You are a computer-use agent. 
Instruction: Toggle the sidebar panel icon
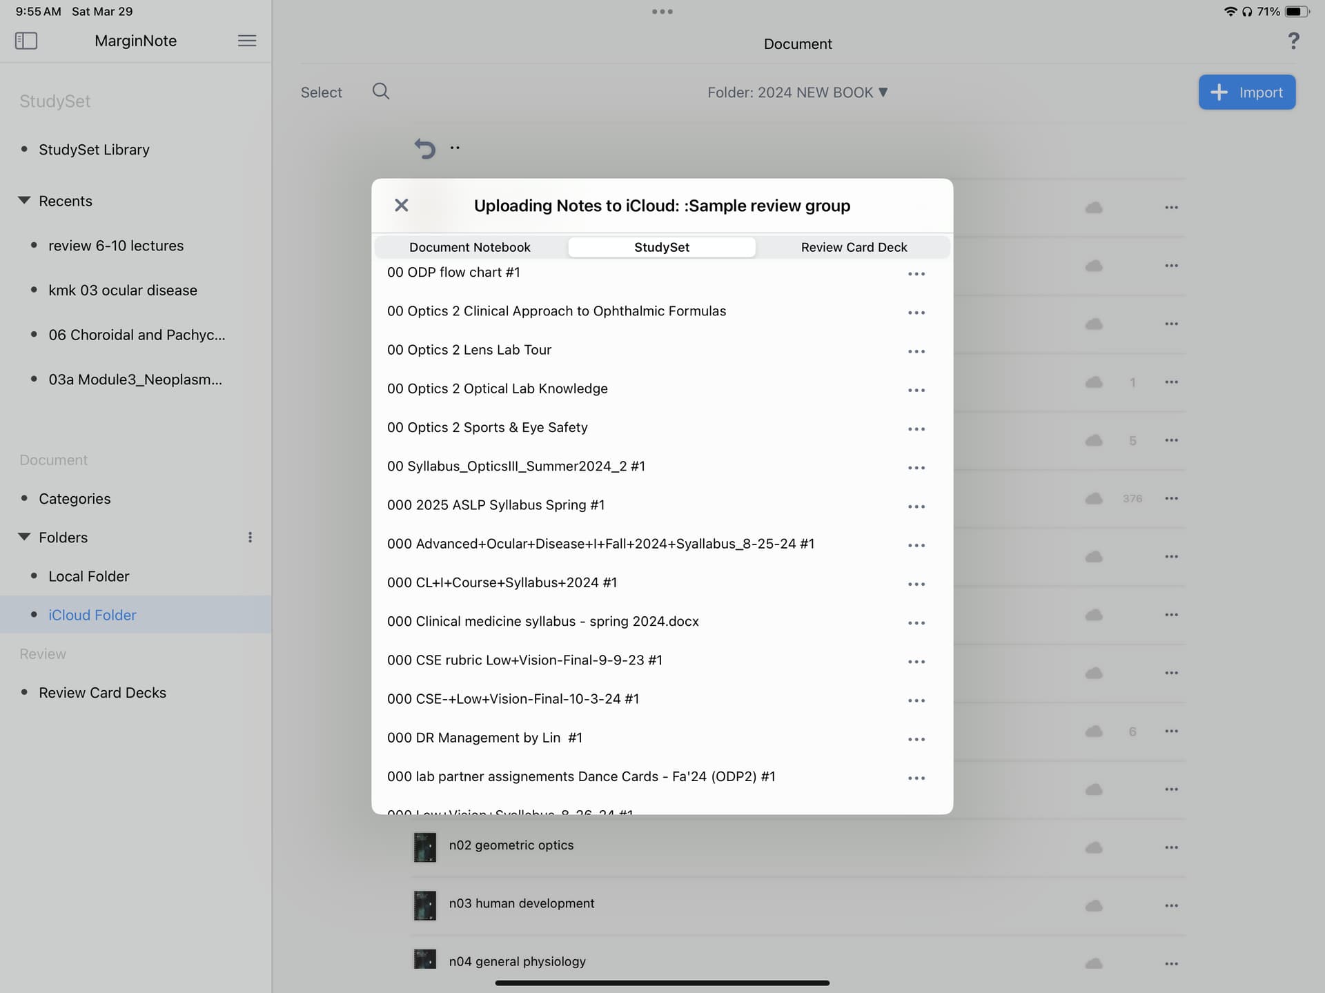click(26, 41)
